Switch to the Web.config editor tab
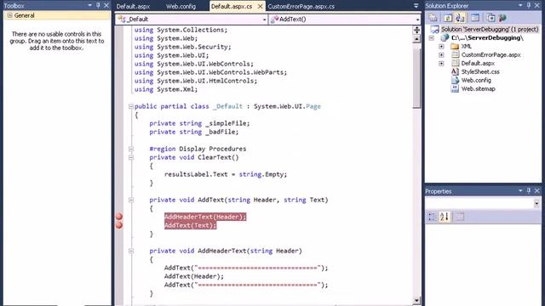The height and width of the screenshot is (306, 545). pyautogui.click(x=181, y=6)
